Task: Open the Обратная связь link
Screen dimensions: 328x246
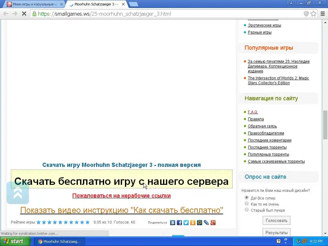Action: (262, 126)
